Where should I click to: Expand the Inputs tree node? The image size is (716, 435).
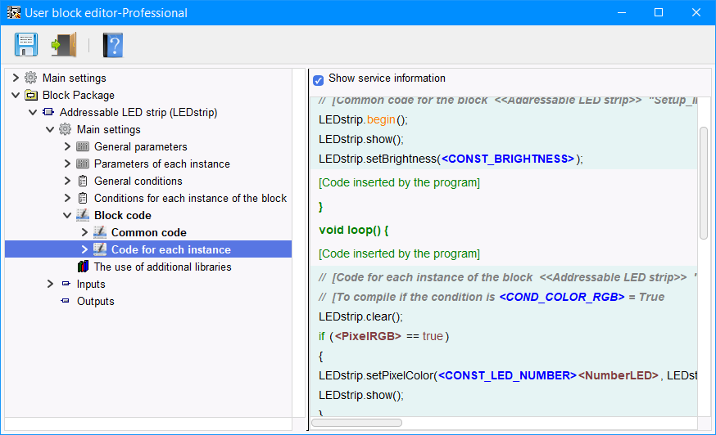point(50,285)
